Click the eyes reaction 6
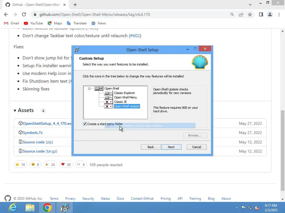 click(81, 164)
